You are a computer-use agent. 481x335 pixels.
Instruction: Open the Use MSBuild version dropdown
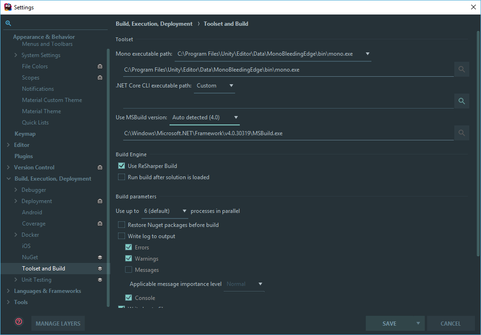click(x=236, y=118)
